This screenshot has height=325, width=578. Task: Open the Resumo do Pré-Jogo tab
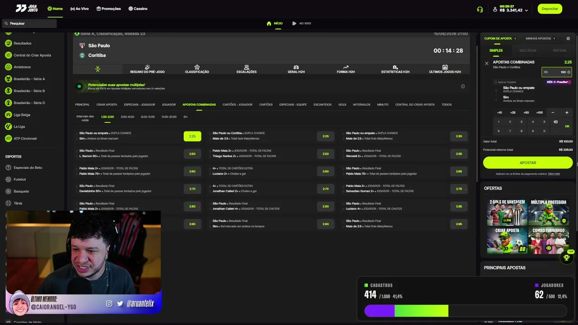[147, 70]
